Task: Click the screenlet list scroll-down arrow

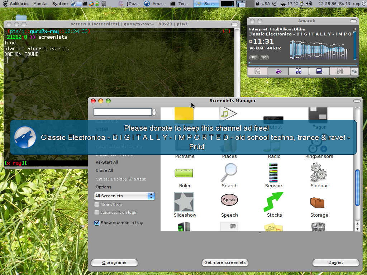Action: click(357, 229)
